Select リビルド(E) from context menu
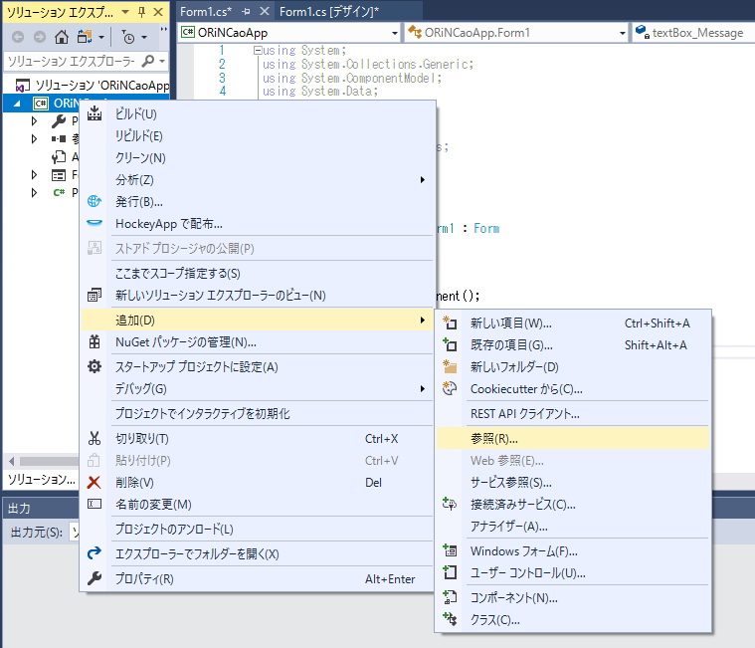 point(258,135)
